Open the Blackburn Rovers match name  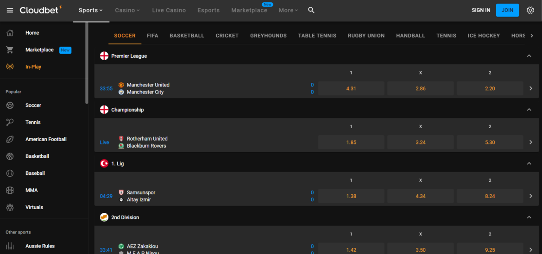146,146
